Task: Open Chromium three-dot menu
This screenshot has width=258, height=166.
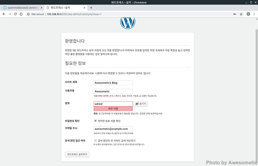Action: [254, 14]
